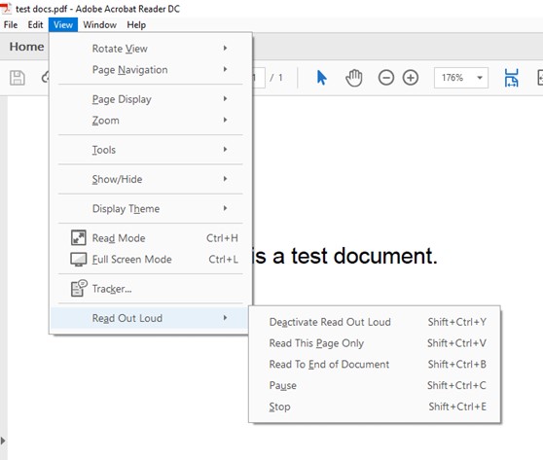Zoom out with the minus icon
Viewport: 543px width, 460px height.
386,78
